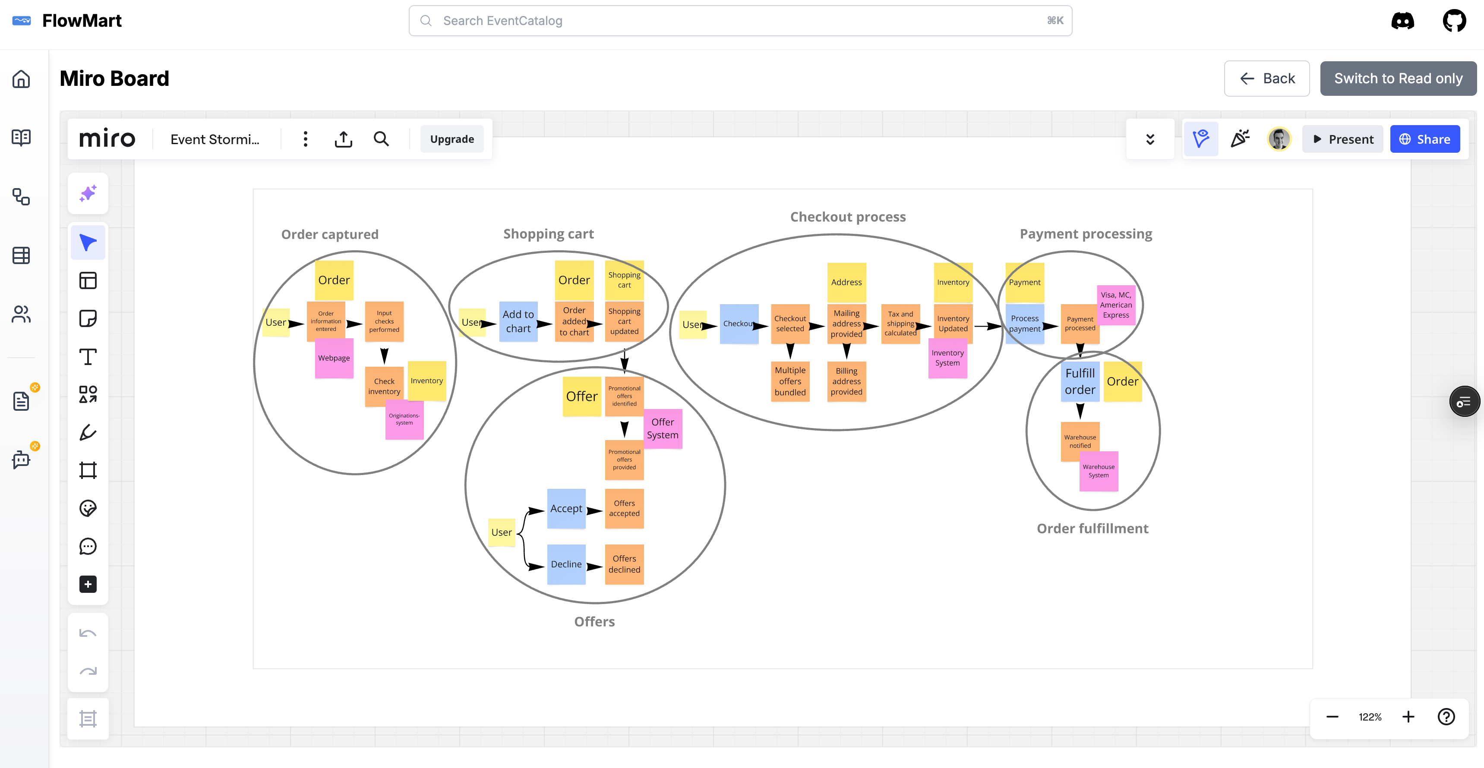Viewport: 1484px width, 768px height.
Task: Open the add more tools plus menu
Action: (88, 584)
